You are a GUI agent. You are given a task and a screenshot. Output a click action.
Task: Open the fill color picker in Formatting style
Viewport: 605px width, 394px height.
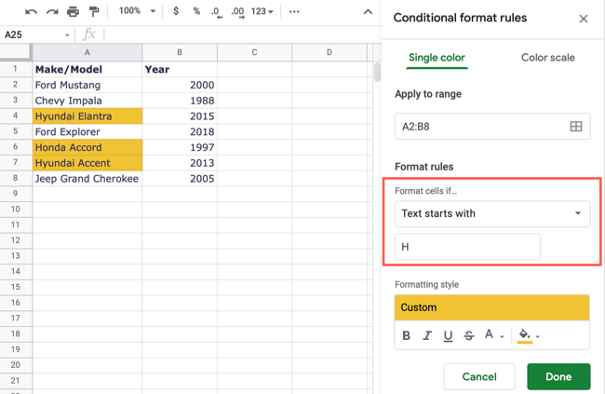tap(527, 335)
